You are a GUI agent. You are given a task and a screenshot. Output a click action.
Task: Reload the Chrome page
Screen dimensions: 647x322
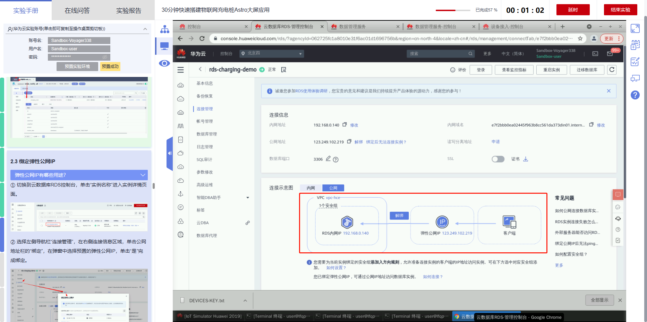point(202,38)
